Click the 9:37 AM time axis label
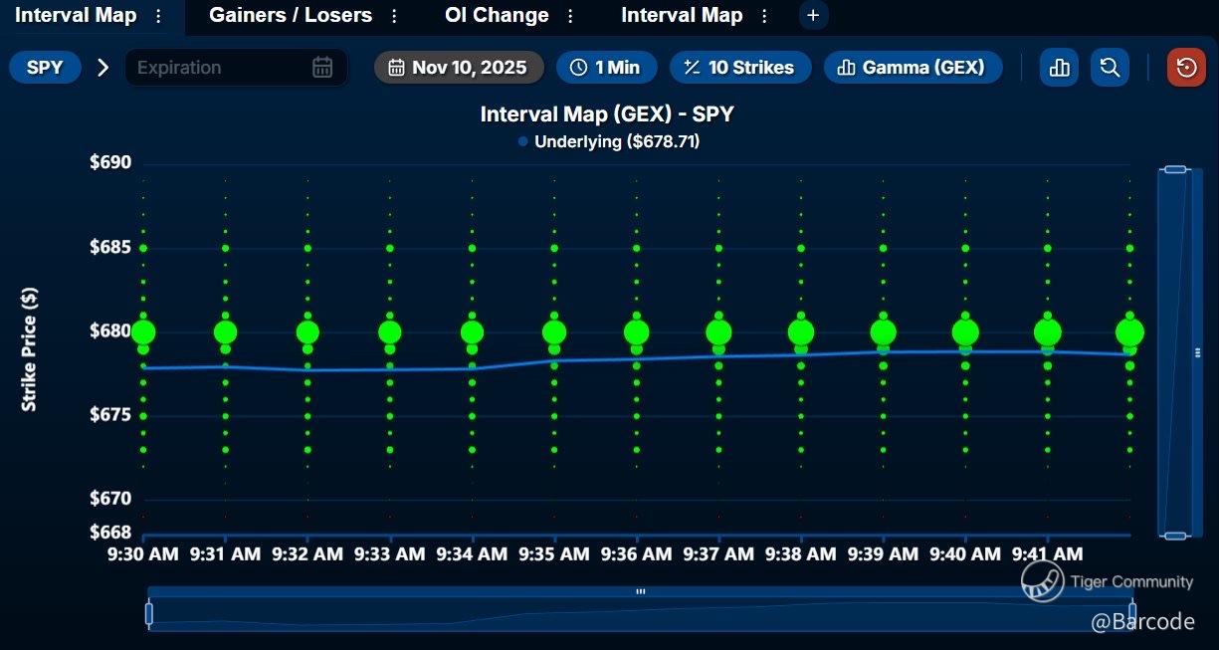The image size is (1219, 650). 718,553
